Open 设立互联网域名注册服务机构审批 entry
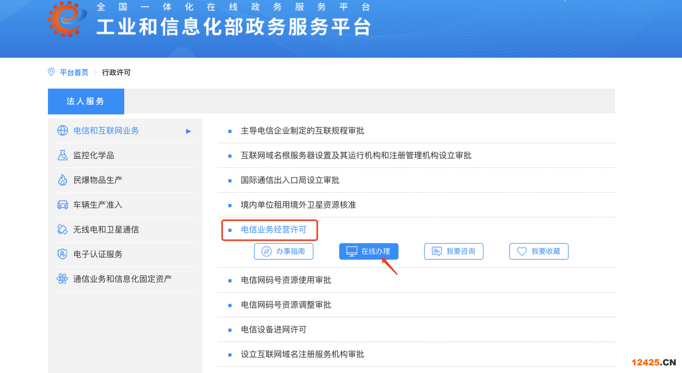682x373 pixels. (x=302, y=354)
